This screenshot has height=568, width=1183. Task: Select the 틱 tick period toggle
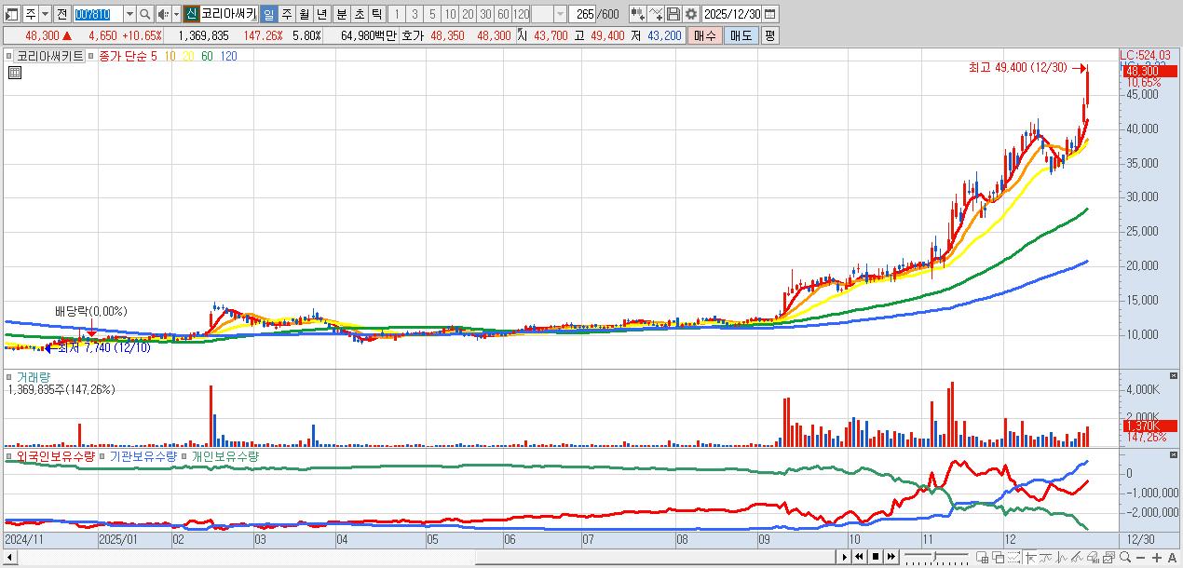pos(376,14)
